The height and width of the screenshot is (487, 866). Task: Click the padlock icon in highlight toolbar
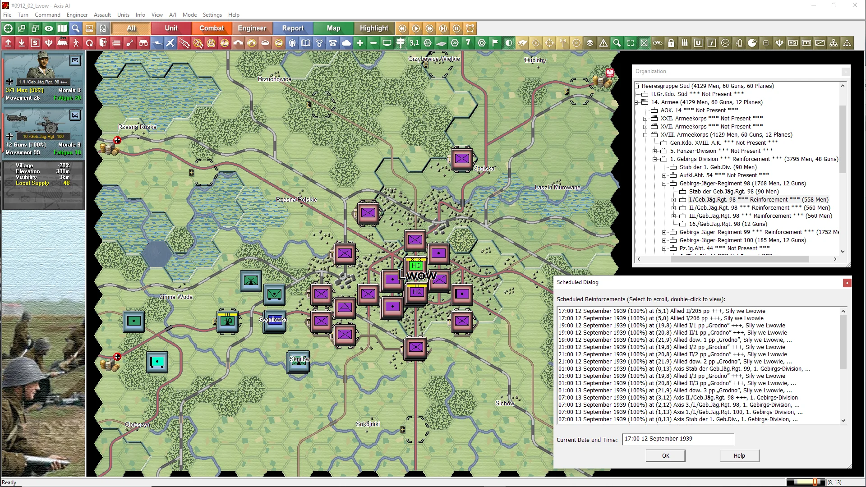671,43
